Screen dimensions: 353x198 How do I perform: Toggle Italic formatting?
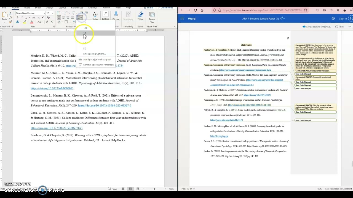click(22, 18)
